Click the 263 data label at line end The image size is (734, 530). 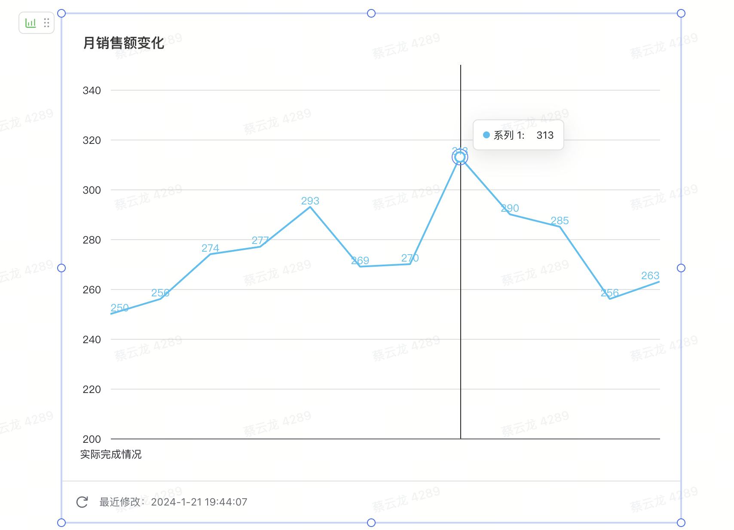650,276
